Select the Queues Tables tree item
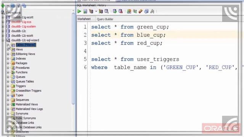 [x=25, y=81]
